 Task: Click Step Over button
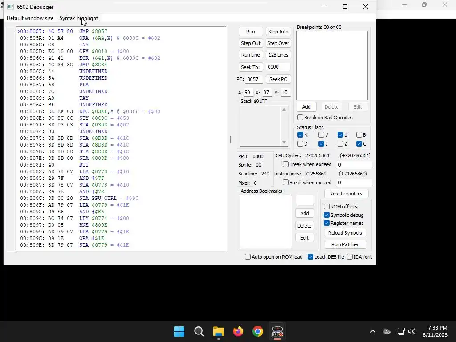(x=278, y=43)
